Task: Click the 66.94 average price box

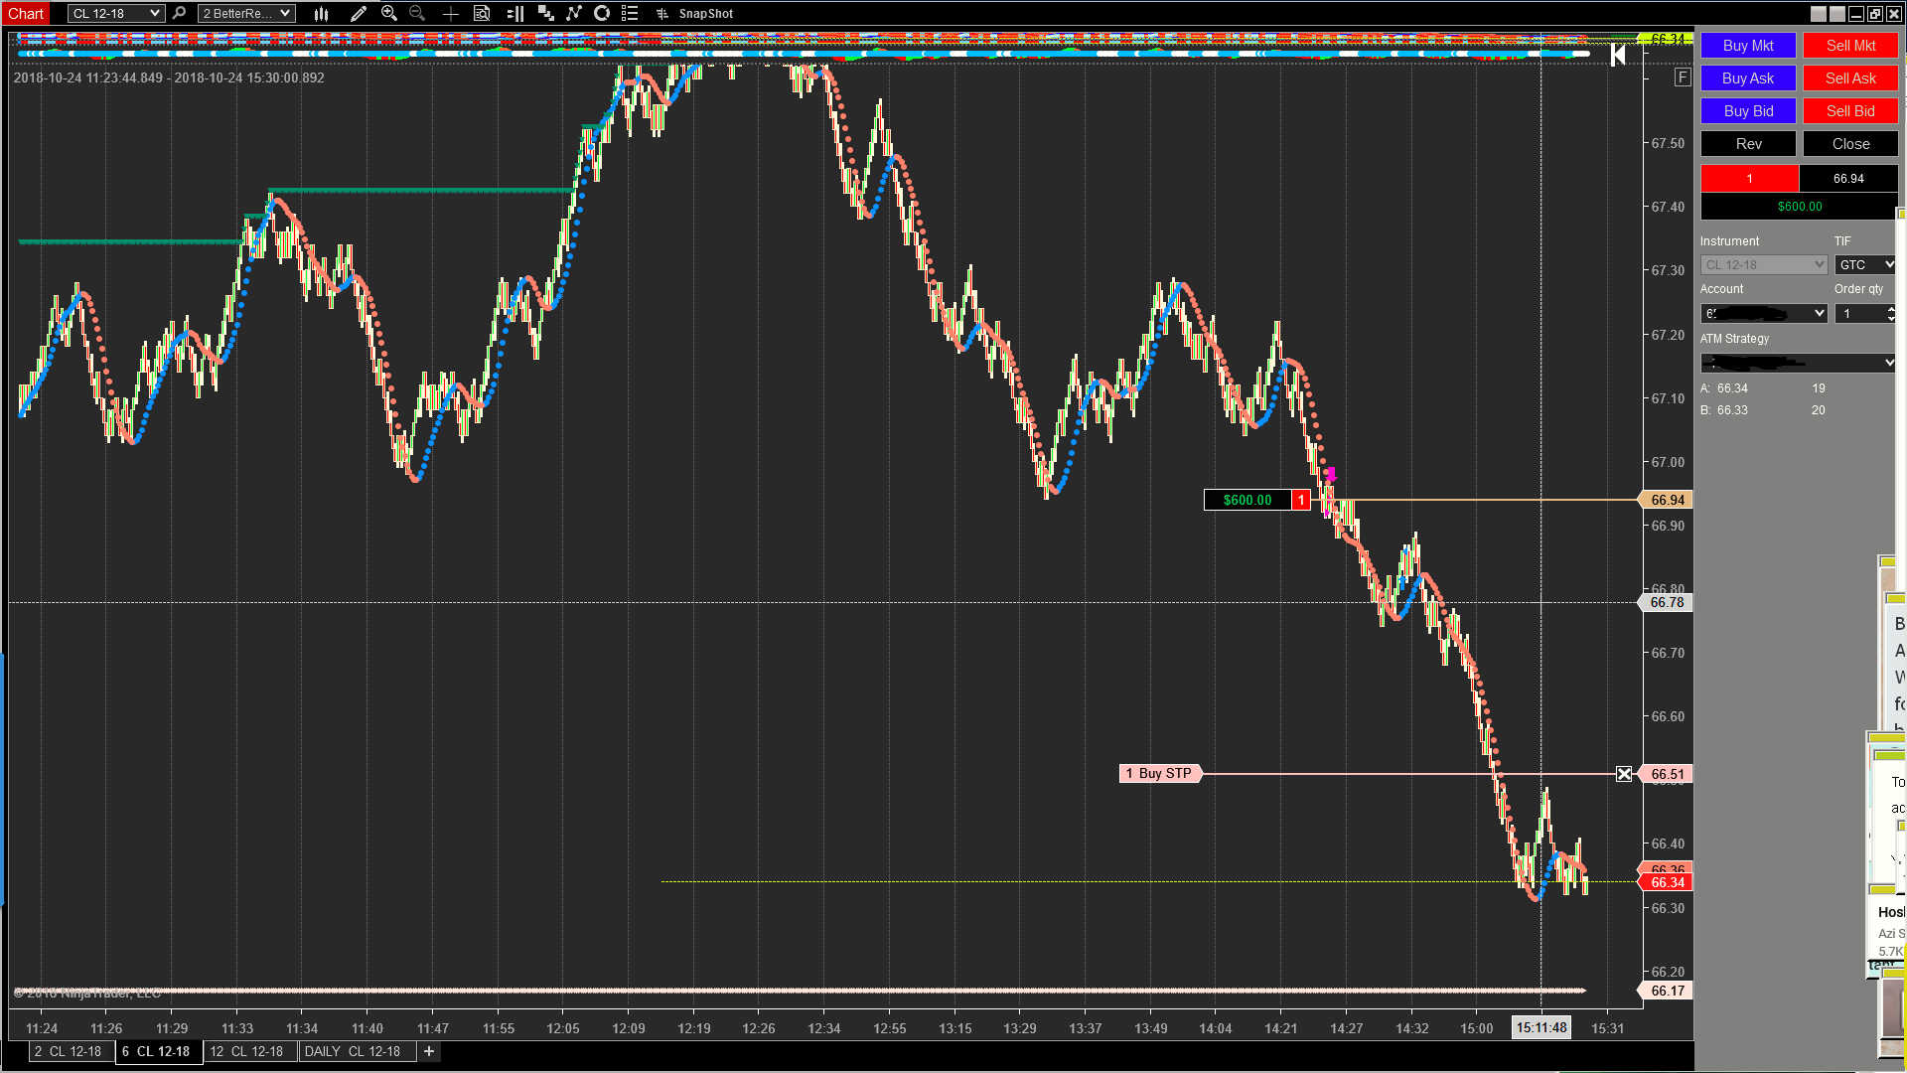Action: point(1848,179)
